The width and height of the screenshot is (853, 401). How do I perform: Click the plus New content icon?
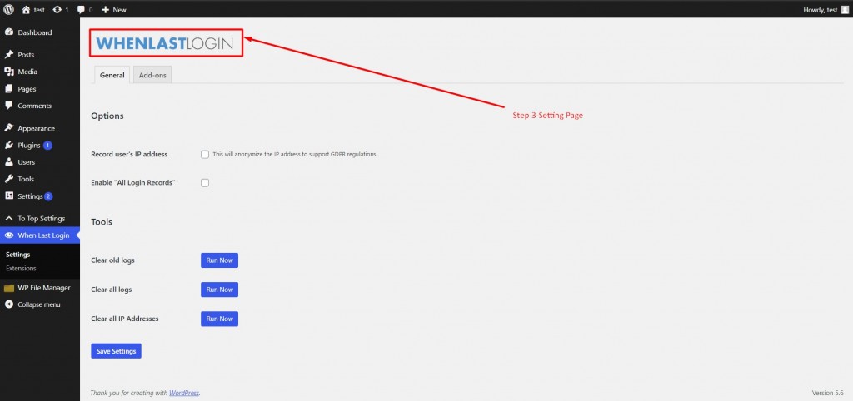(106, 10)
